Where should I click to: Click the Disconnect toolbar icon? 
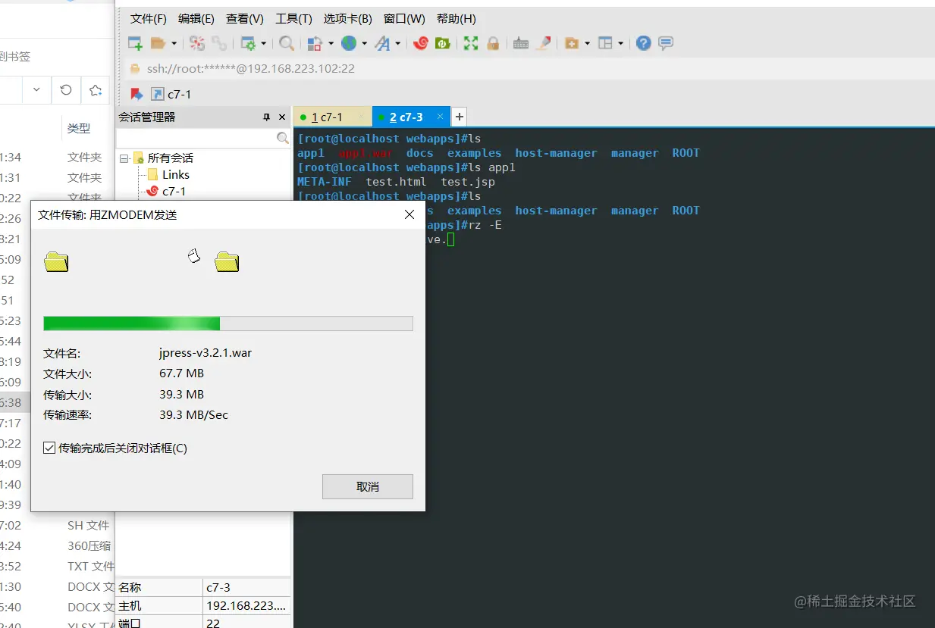pos(197,43)
